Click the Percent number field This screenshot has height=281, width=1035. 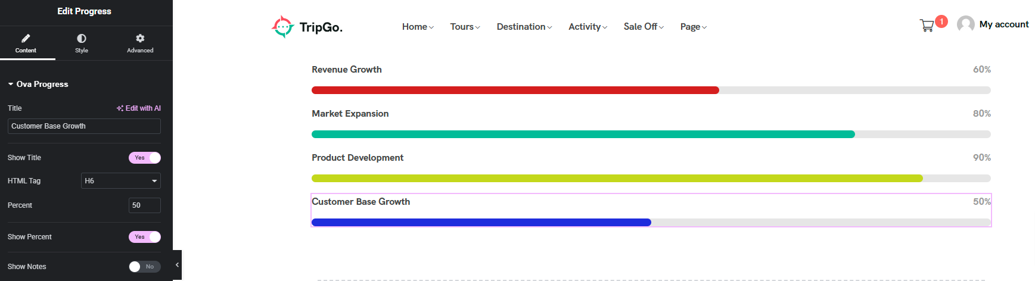(x=144, y=205)
